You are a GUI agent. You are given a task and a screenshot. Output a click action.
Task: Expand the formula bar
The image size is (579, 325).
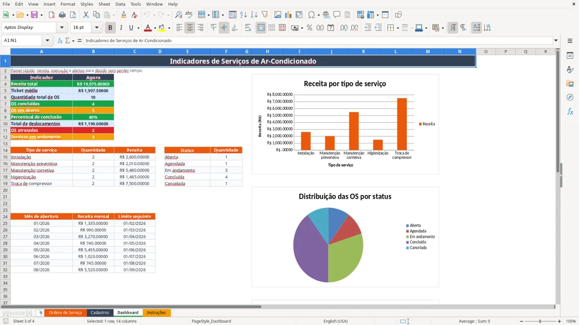pos(556,40)
